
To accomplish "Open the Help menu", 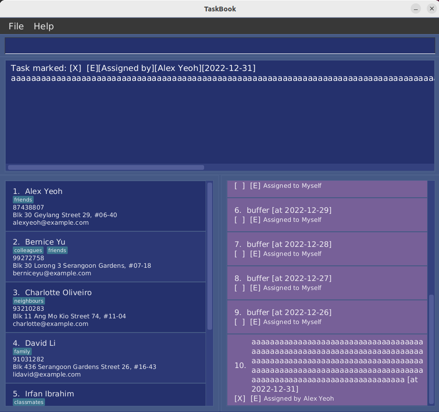I will (44, 26).
